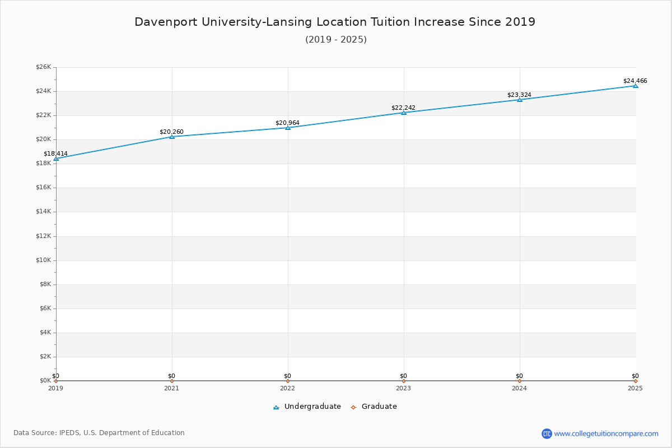This screenshot has height=448, width=672.
Task: Click the 2024 graduate diamond marker
Action: [x=520, y=381]
